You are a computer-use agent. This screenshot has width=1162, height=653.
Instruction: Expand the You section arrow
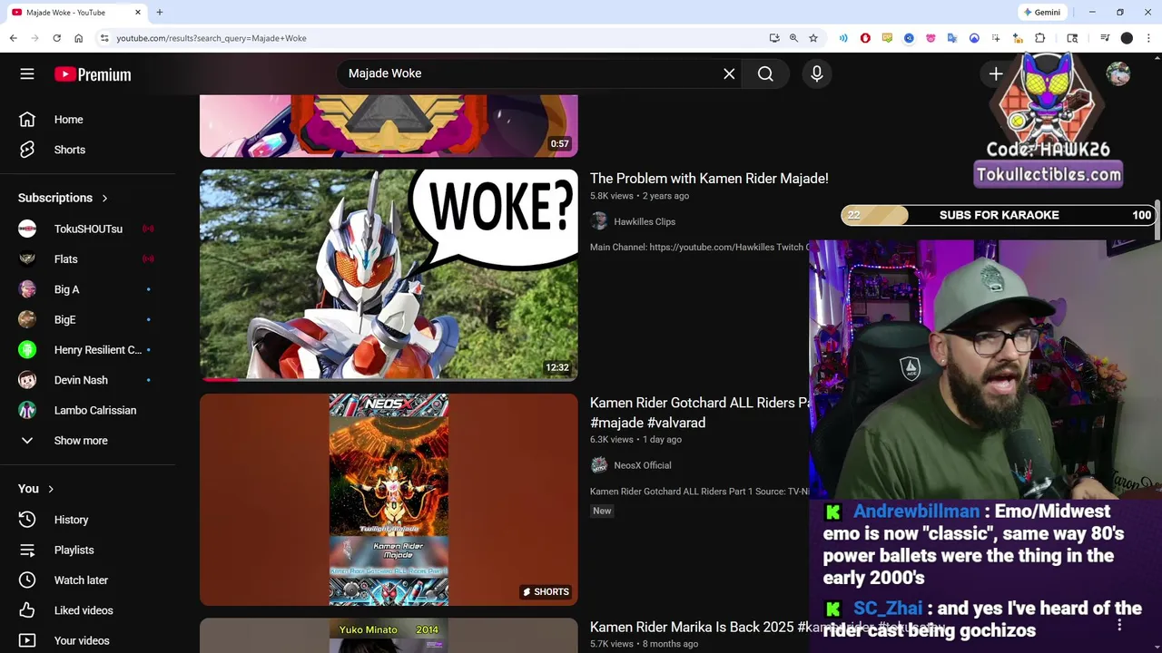pos(51,489)
